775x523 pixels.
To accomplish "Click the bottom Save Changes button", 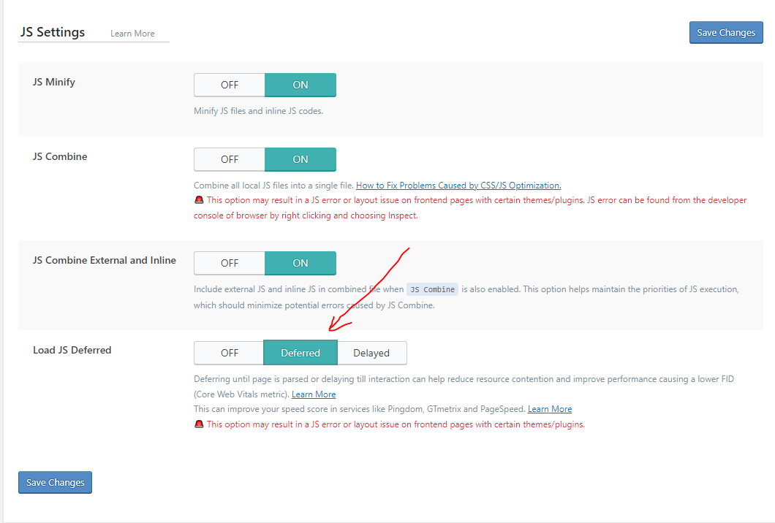I will point(56,483).
